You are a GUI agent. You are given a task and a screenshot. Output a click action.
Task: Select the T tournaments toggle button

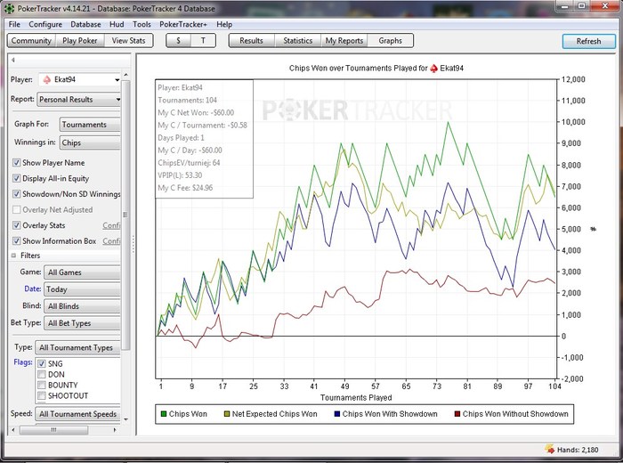(203, 41)
